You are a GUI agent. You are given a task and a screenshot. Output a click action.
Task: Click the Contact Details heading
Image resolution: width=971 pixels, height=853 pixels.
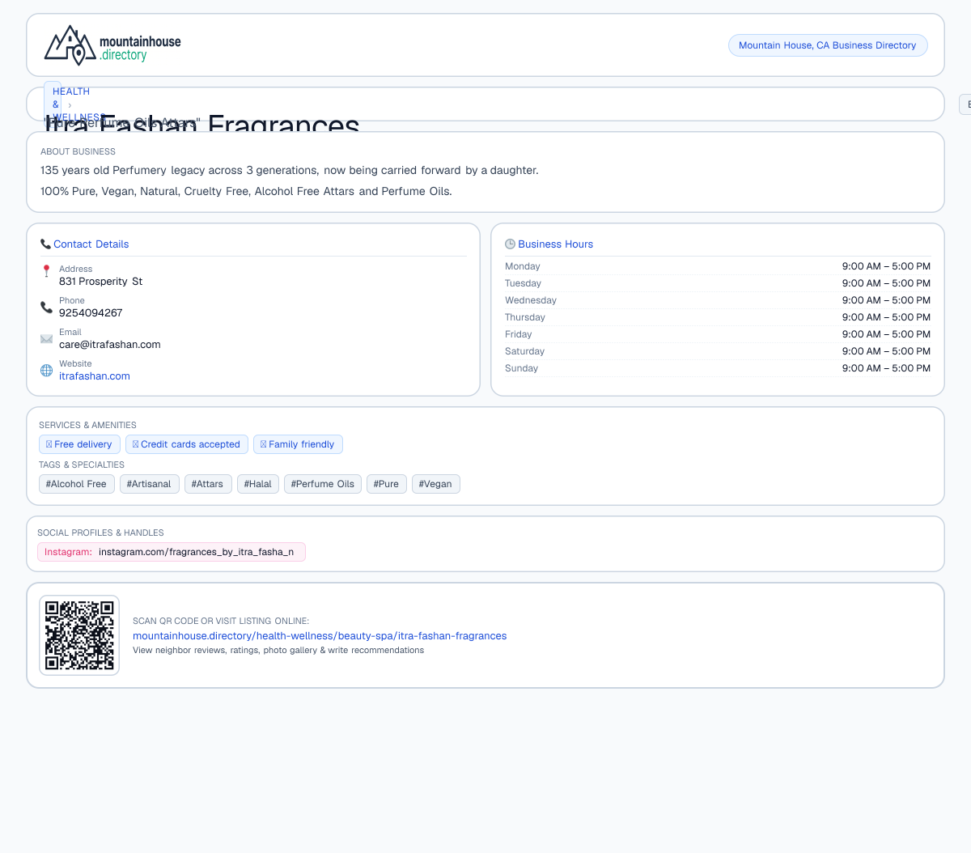point(91,244)
